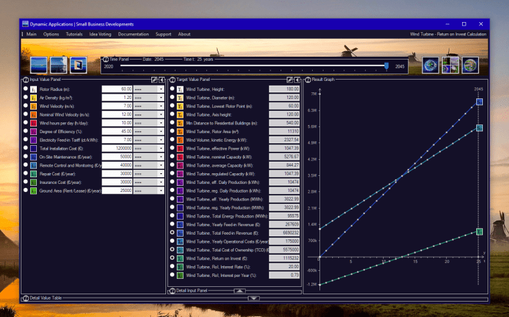The height and width of the screenshot is (317, 509).
Task: Edit the Rotor Radius value field
Action: [x=117, y=89]
